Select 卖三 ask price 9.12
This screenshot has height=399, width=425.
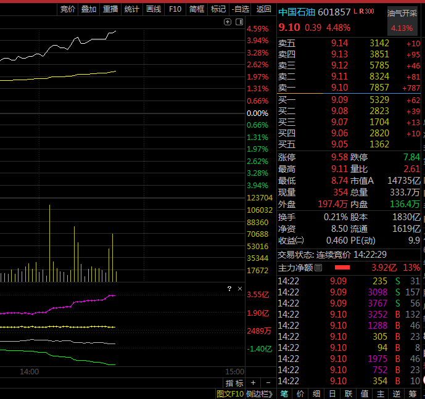(x=340, y=65)
